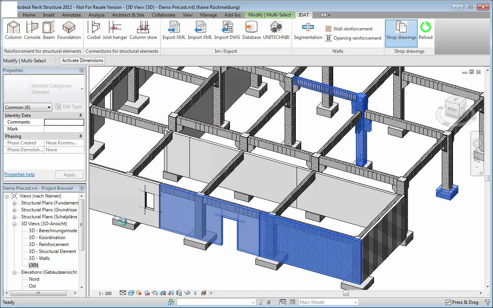
Task: Click the Apply button in Properties
Action: click(69, 175)
